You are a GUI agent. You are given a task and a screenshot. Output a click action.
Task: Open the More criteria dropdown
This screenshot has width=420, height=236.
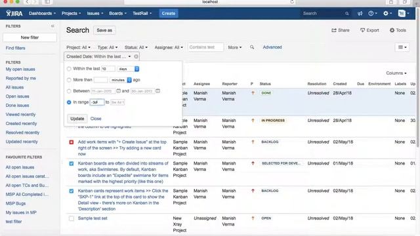(235, 47)
